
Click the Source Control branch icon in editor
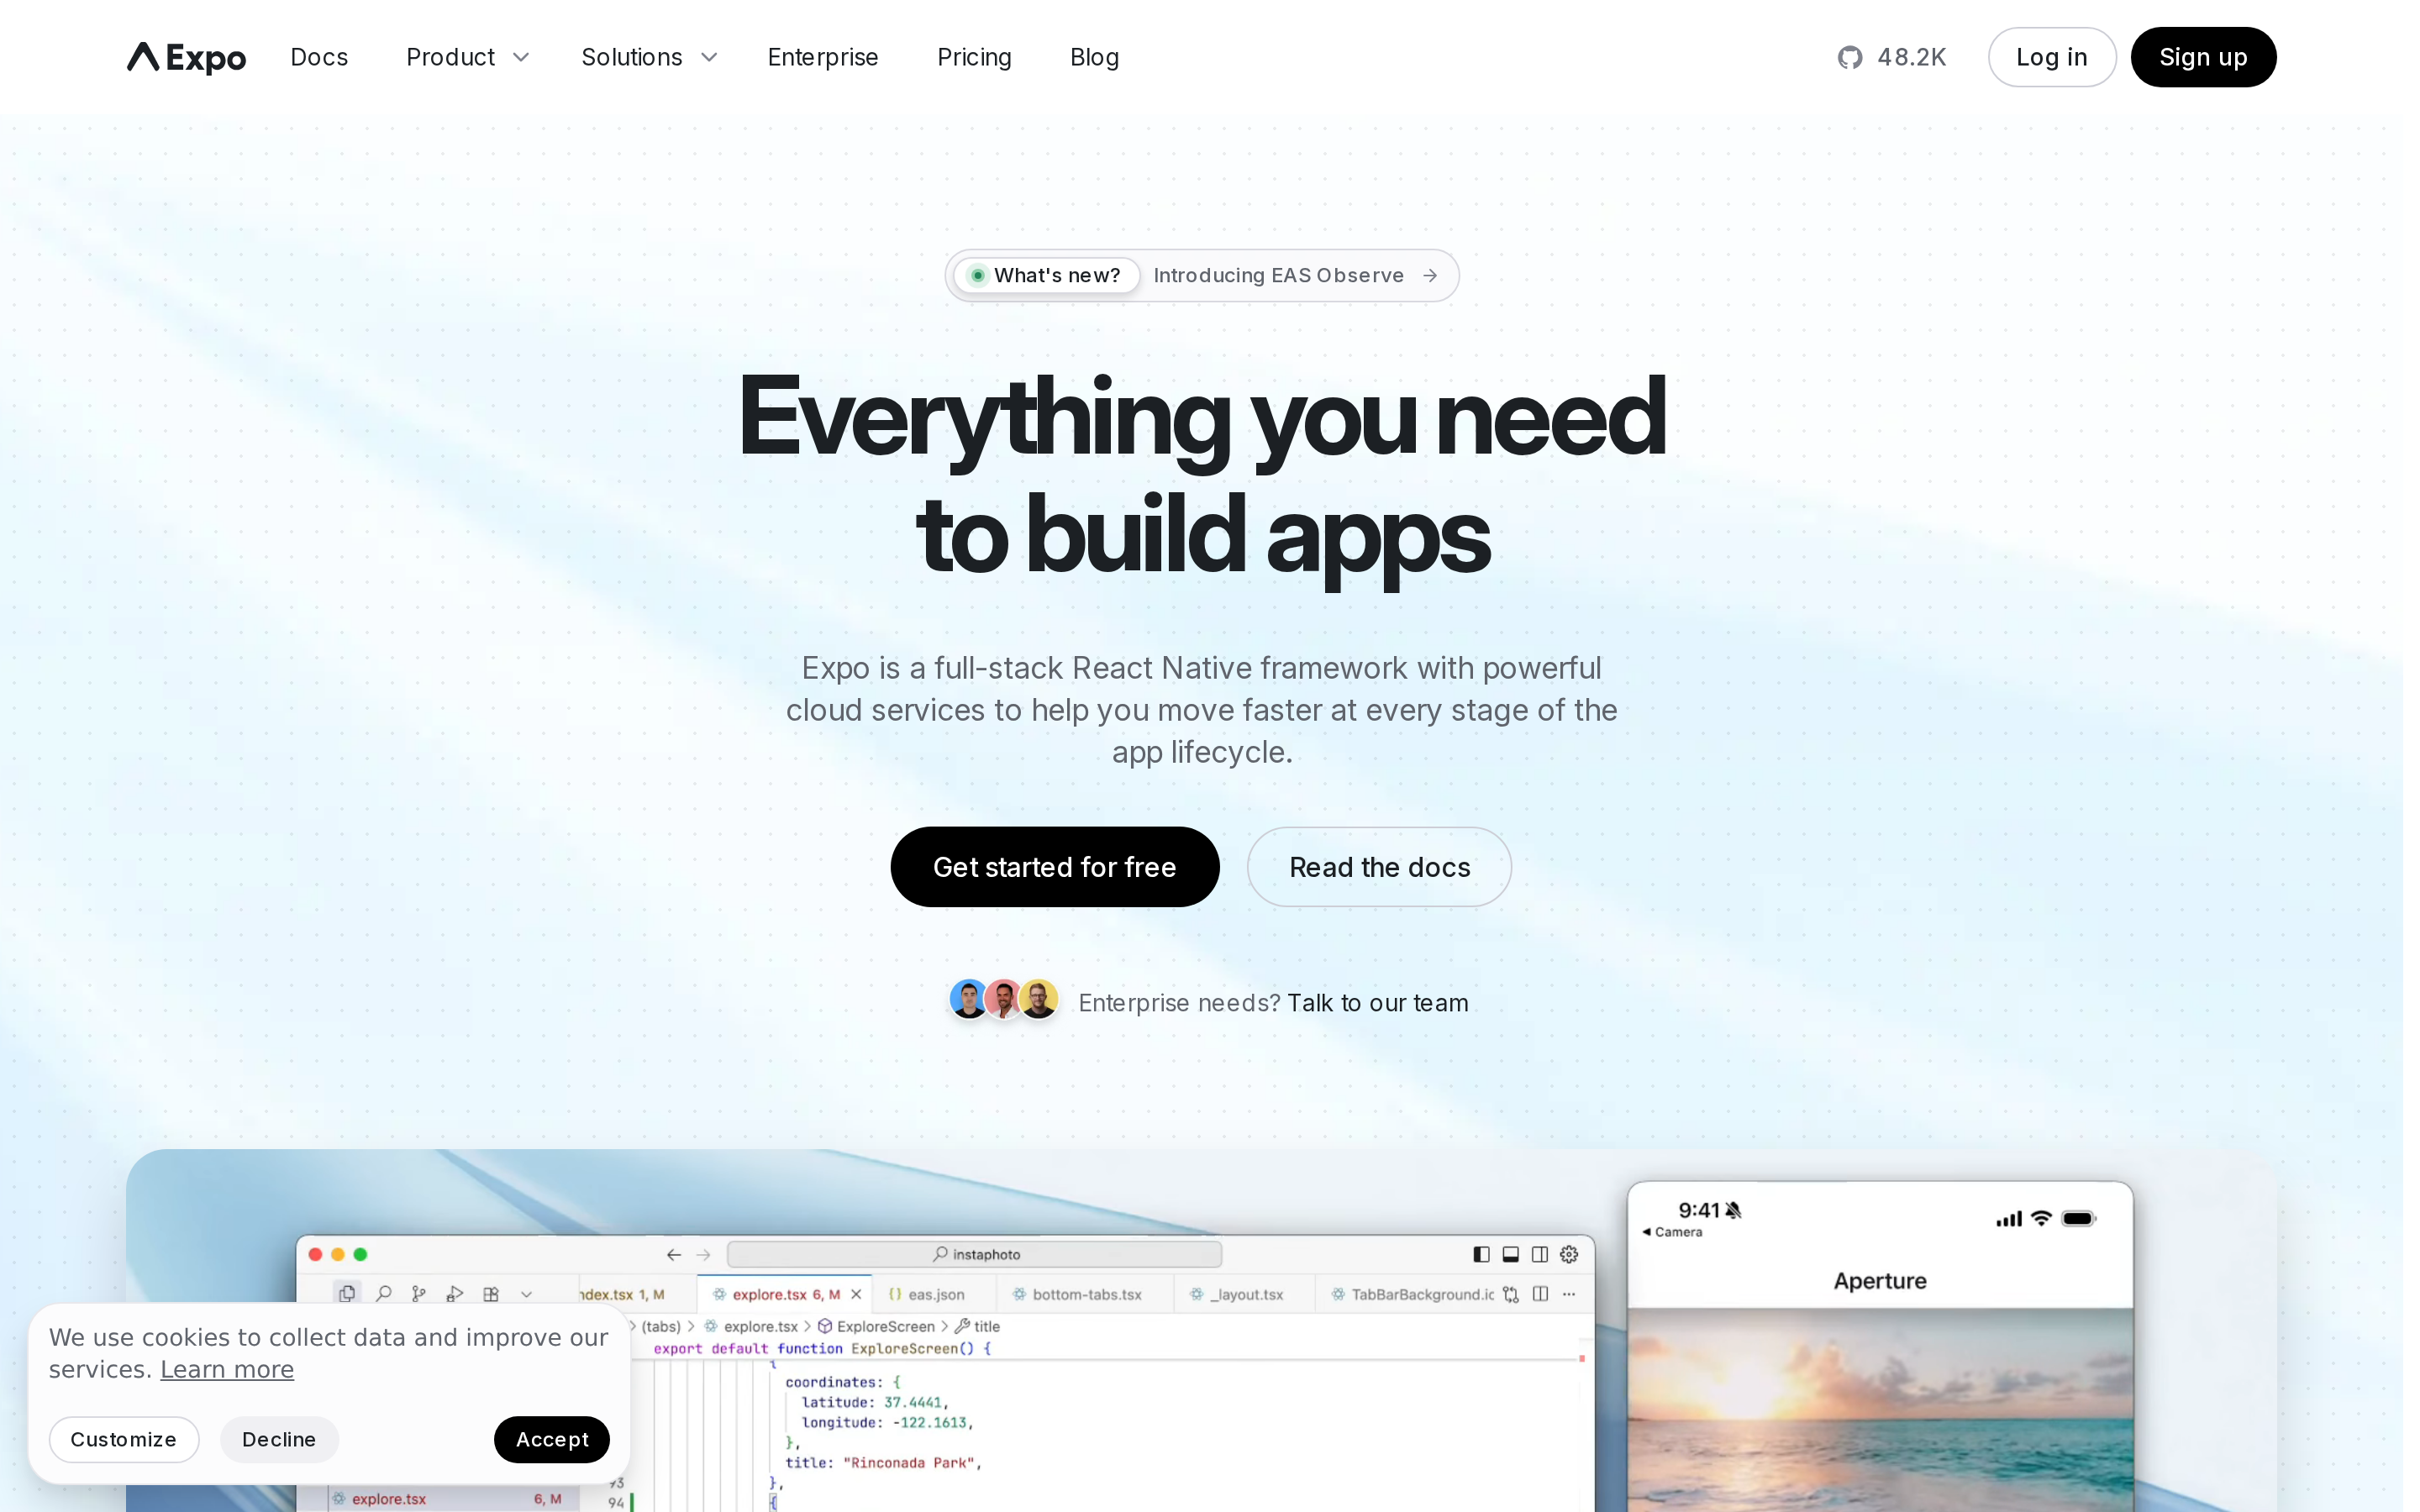[419, 1293]
